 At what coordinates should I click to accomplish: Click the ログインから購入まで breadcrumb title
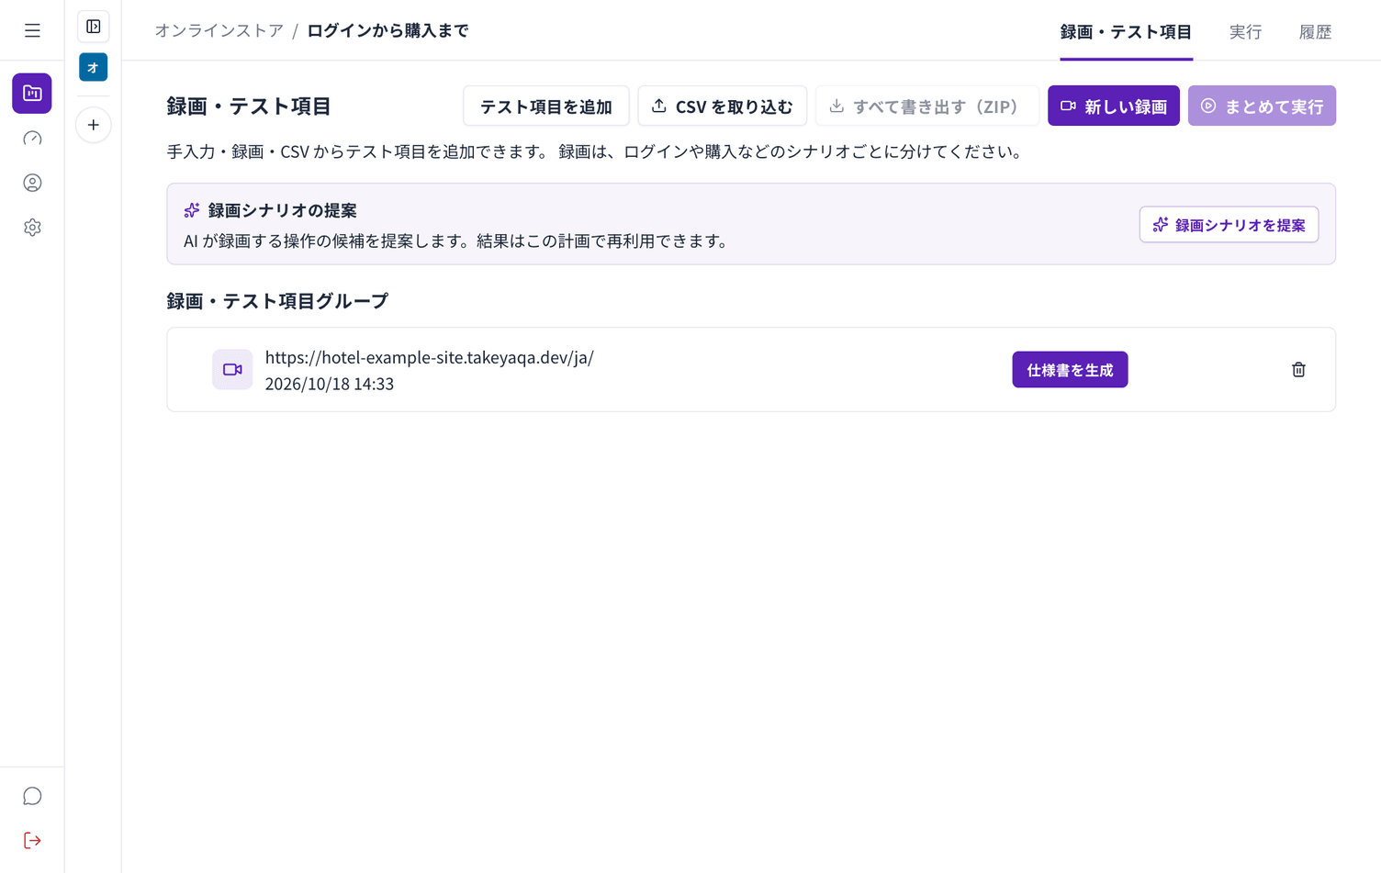(x=387, y=31)
